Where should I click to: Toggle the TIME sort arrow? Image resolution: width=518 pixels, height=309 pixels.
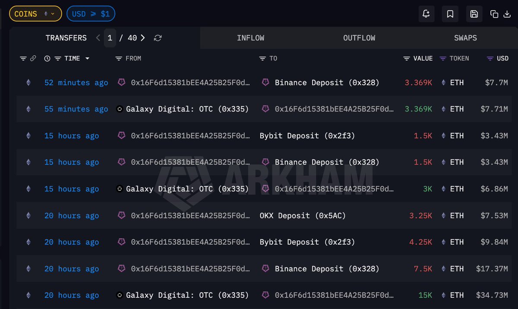coord(87,59)
